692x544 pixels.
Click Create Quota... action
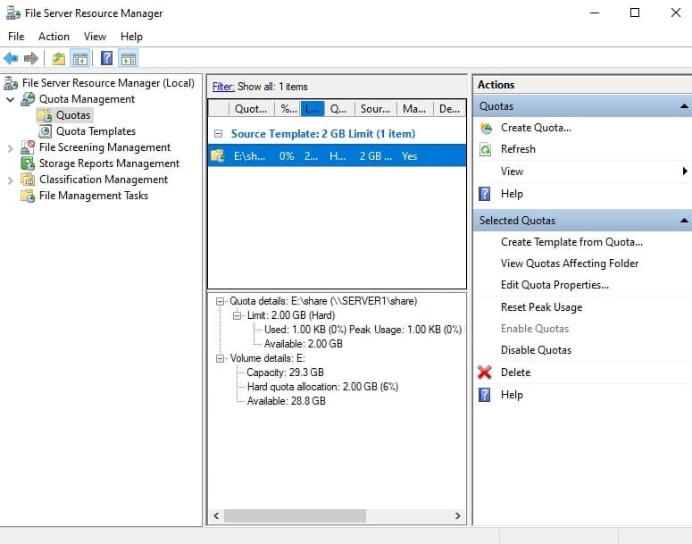click(536, 128)
